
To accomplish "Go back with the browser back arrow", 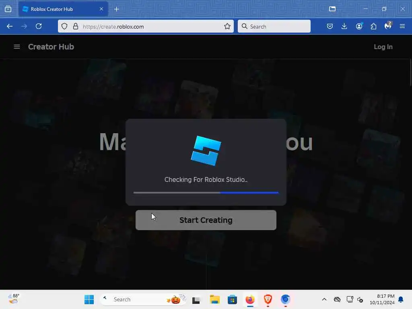I will [10, 26].
